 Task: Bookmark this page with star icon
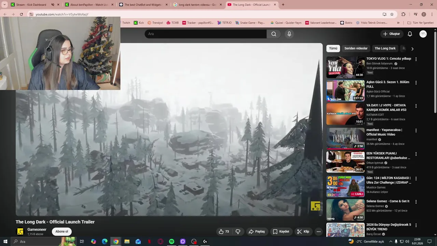click(392, 14)
